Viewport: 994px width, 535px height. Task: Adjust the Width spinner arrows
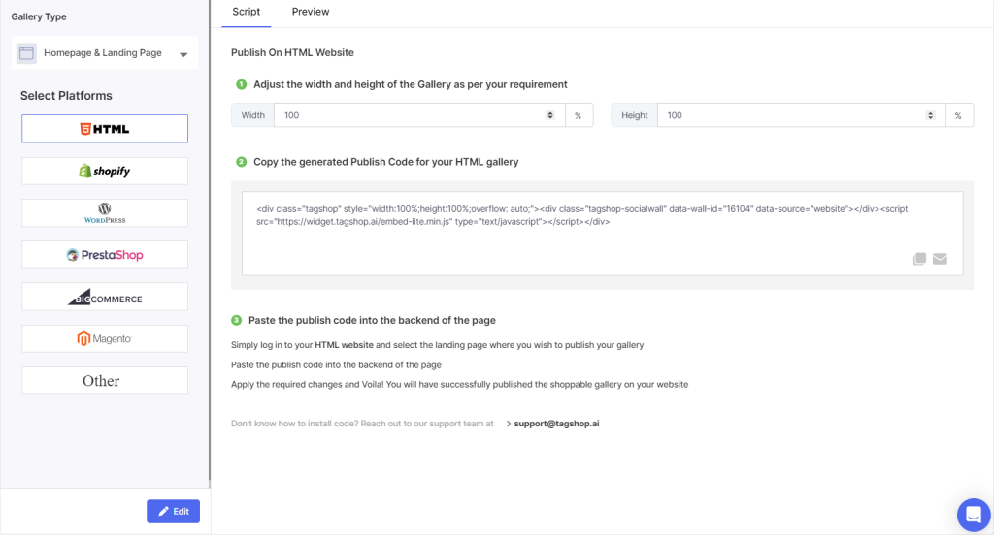[x=550, y=115]
